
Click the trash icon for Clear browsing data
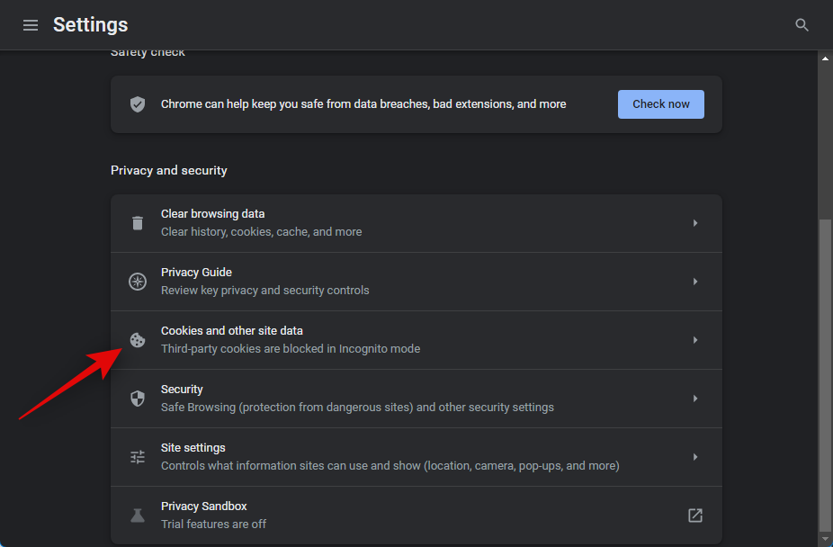pyautogui.click(x=138, y=223)
